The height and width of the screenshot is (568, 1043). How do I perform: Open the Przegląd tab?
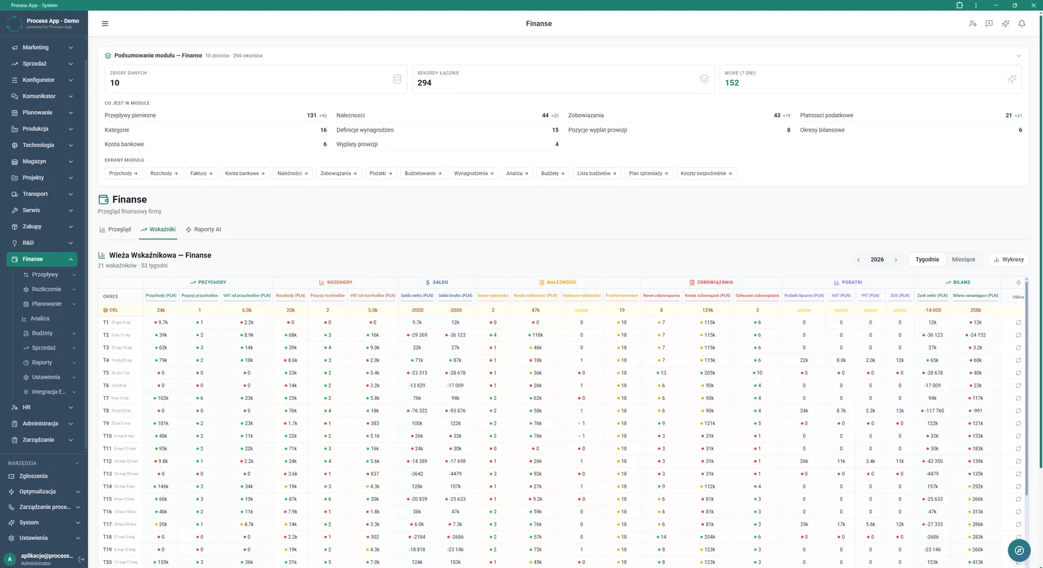(x=115, y=229)
